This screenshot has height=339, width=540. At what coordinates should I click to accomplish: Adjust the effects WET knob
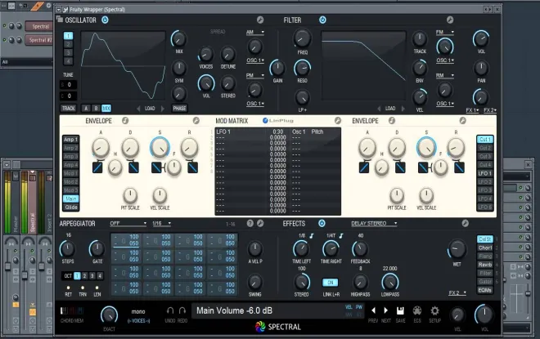coord(457,249)
